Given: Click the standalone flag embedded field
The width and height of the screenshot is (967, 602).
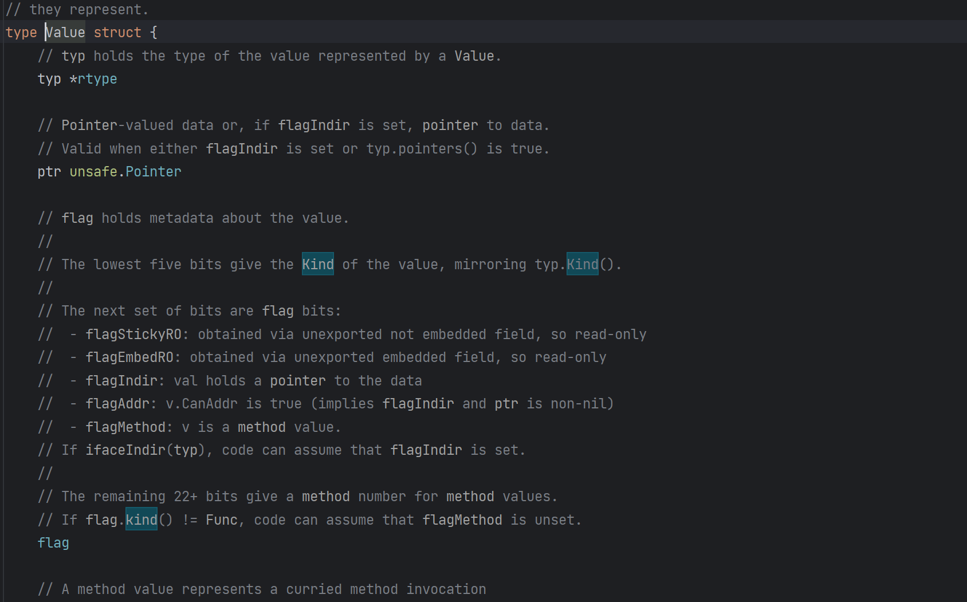Looking at the screenshot, I should coord(53,543).
